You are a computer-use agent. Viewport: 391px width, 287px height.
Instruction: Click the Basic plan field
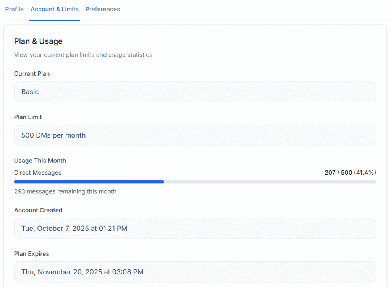pyautogui.click(x=195, y=92)
